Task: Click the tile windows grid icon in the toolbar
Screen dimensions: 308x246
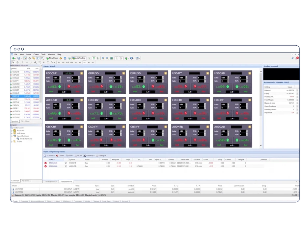Action: coord(112,58)
